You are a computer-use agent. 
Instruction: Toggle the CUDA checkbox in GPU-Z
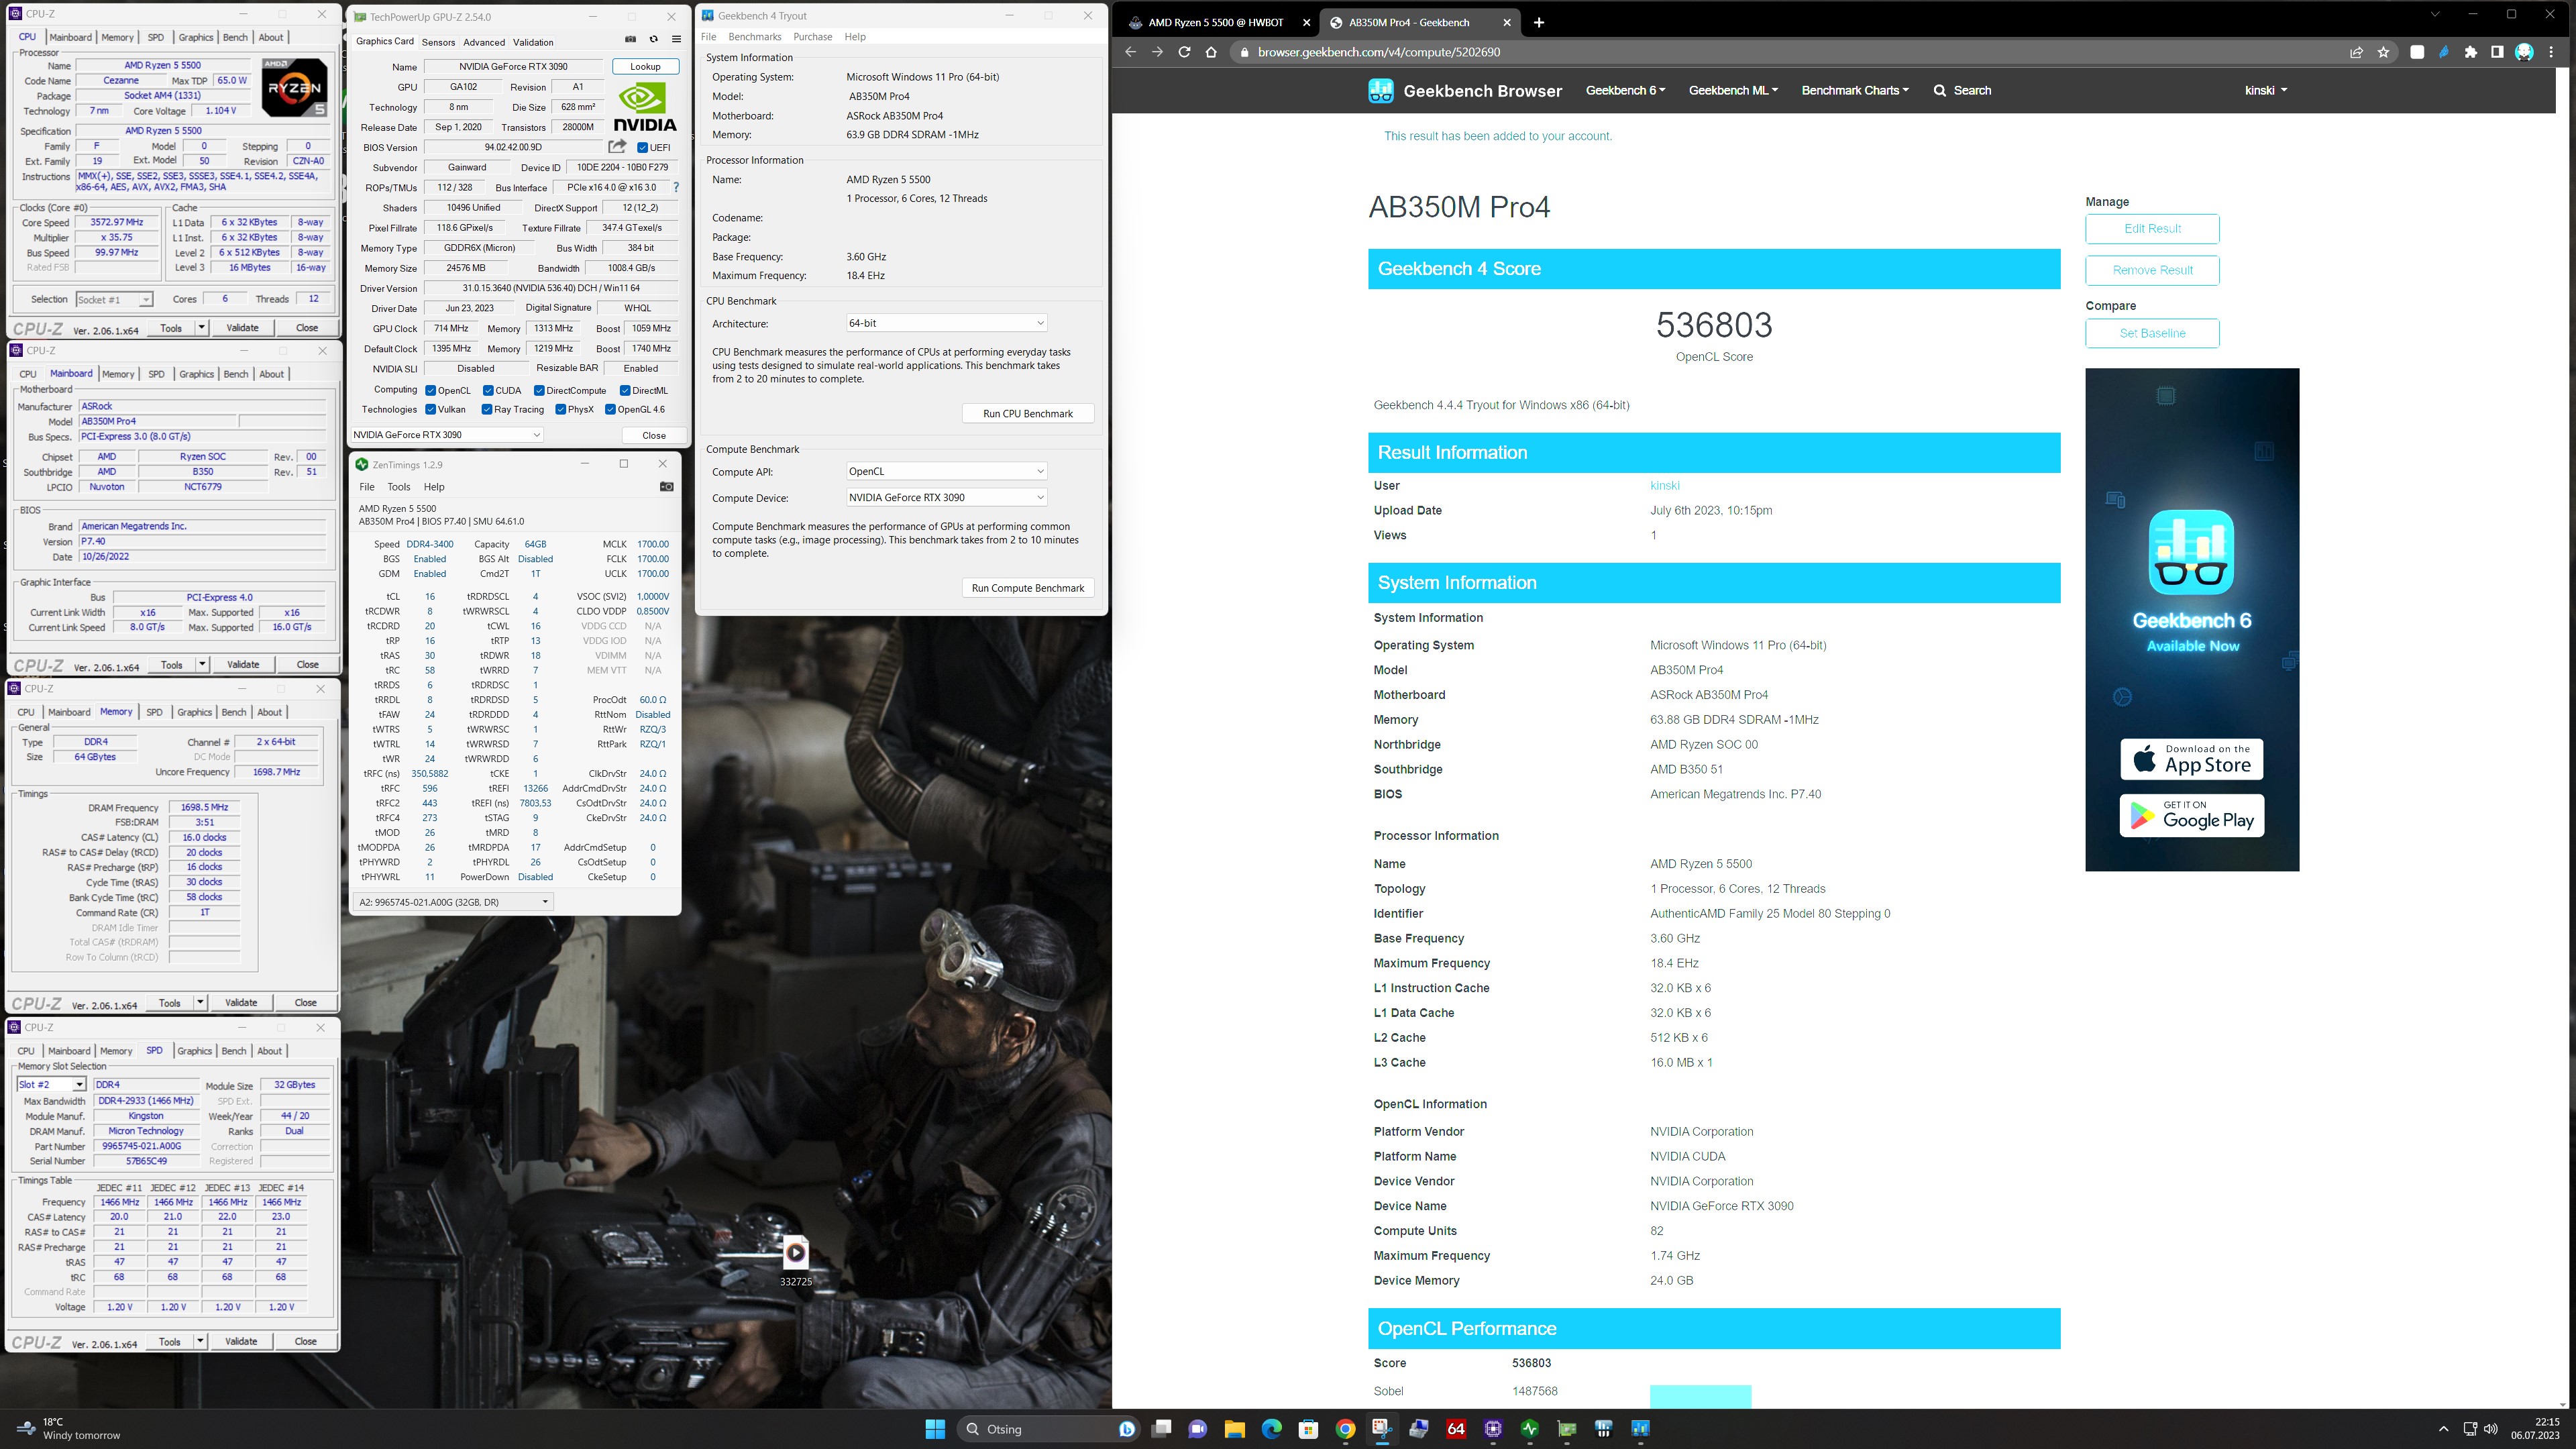(488, 390)
